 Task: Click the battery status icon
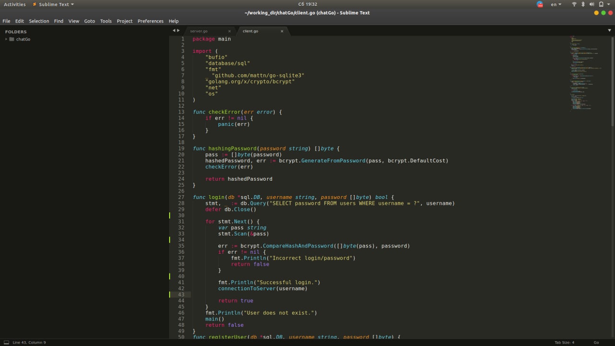point(601,4)
